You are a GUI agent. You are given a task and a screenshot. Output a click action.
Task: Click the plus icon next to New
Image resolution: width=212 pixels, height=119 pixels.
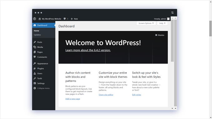pyautogui.click(x=72, y=19)
